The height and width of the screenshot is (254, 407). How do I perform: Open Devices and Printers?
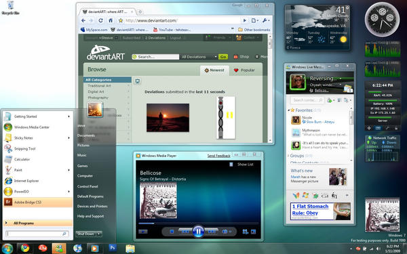point(92,207)
